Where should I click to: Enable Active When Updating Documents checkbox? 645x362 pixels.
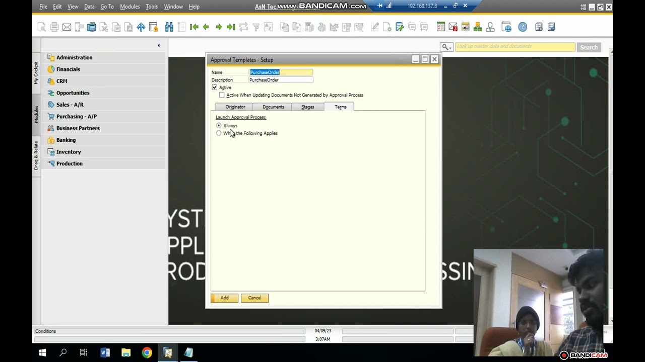[x=222, y=95]
